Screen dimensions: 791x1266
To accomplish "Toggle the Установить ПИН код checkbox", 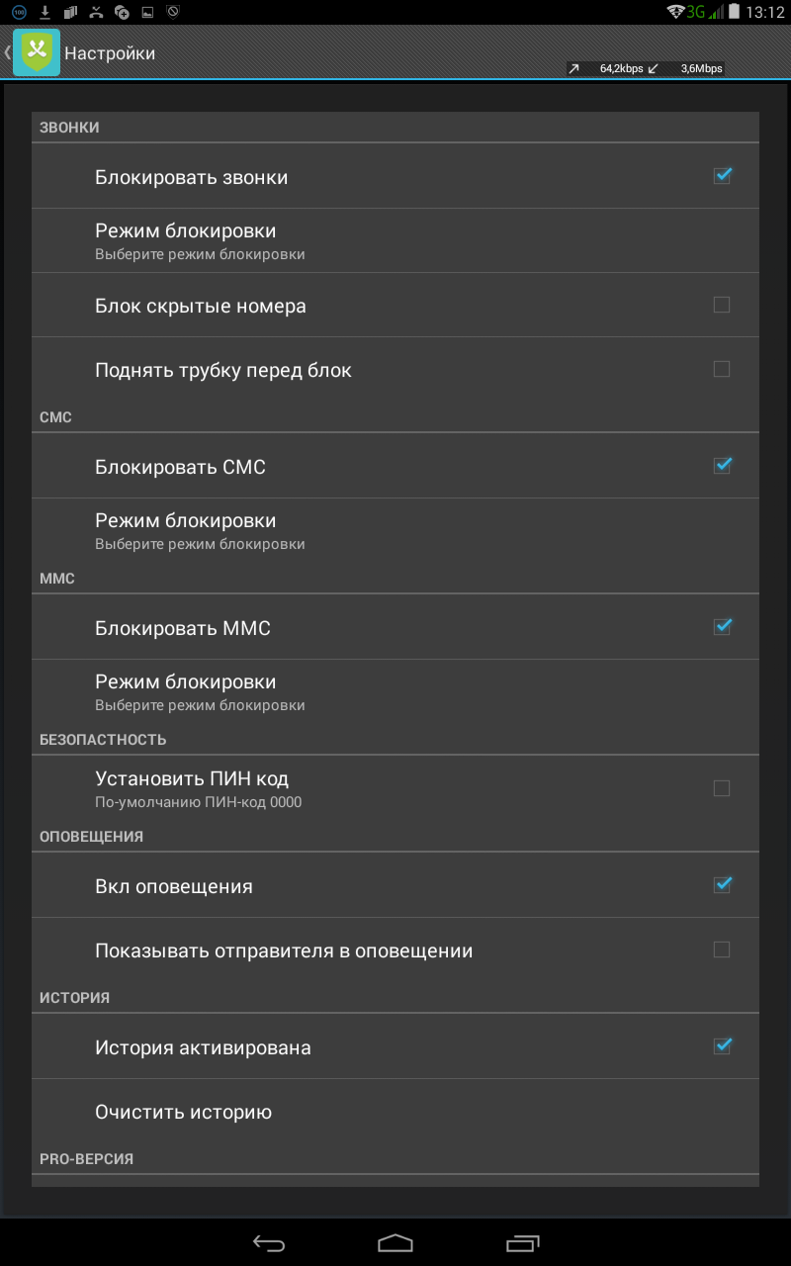I will pyautogui.click(x=722, y=788).
